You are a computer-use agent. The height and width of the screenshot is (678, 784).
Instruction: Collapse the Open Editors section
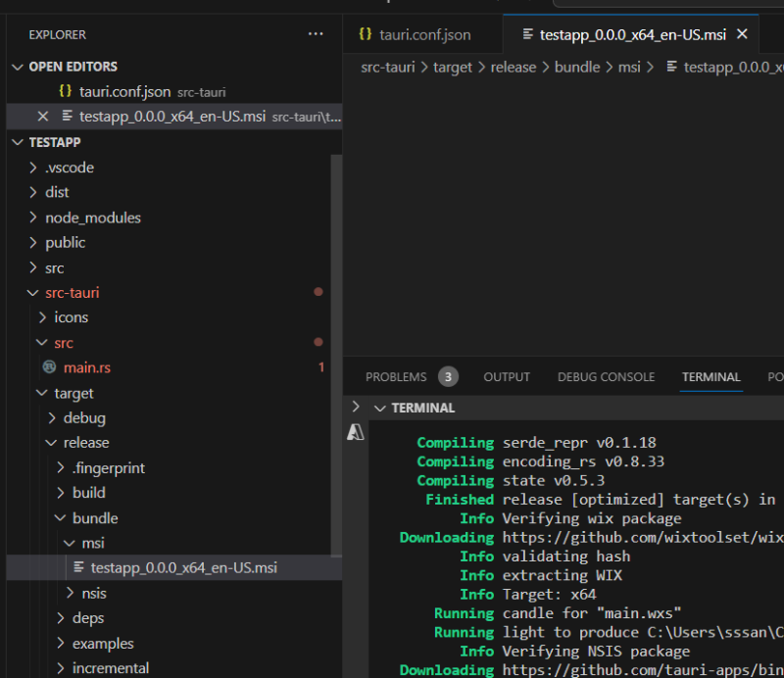[x=18, y=67]
